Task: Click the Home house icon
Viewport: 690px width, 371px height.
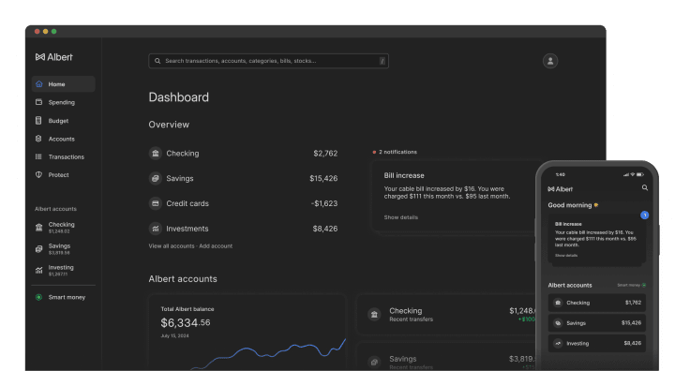Action: click(39, 84)
